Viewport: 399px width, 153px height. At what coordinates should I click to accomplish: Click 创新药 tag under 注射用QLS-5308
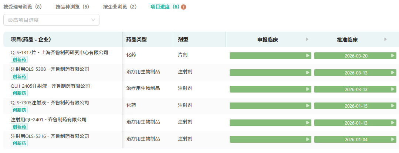(19, 76)
